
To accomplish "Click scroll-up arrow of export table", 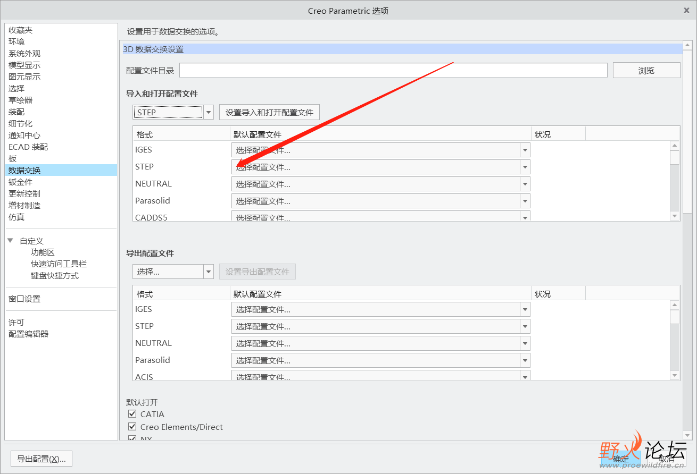I will coord(675,305).
